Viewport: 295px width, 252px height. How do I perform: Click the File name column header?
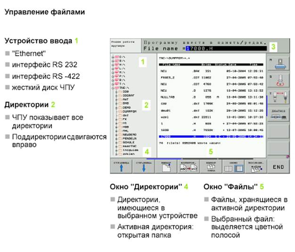point(171,65)
